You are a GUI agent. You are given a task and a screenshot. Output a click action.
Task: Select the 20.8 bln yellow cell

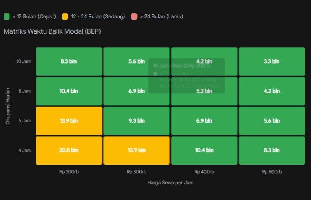tap(69, 150)
